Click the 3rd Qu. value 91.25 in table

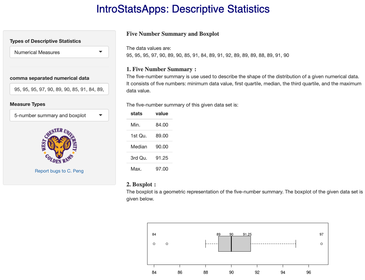(x=162, y=158)
